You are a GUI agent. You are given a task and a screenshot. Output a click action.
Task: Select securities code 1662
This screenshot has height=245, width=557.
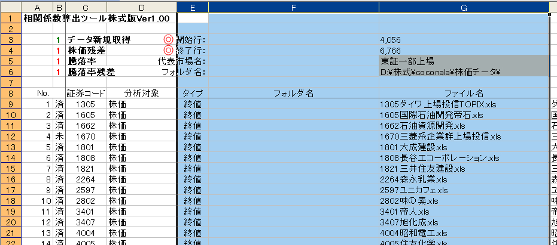[86, 126]
